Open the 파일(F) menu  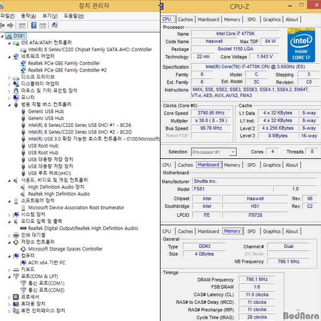point(7,16)
